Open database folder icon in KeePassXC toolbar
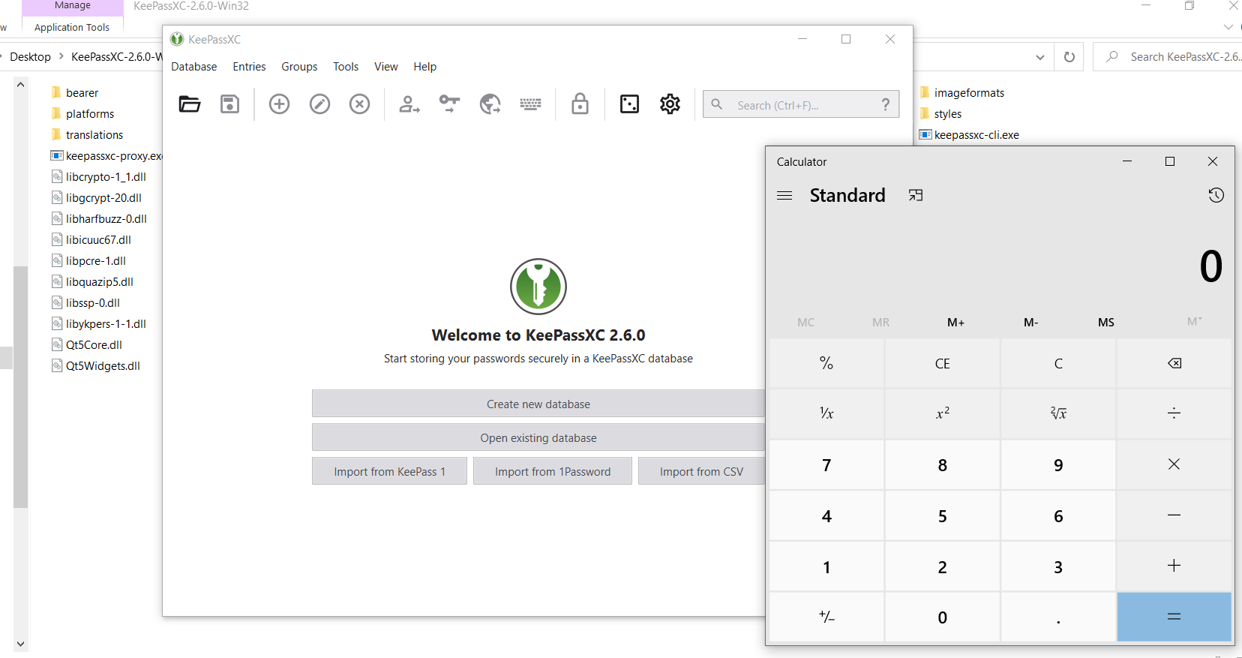This screenshot has height=658, width=1242. pos(190,104)
